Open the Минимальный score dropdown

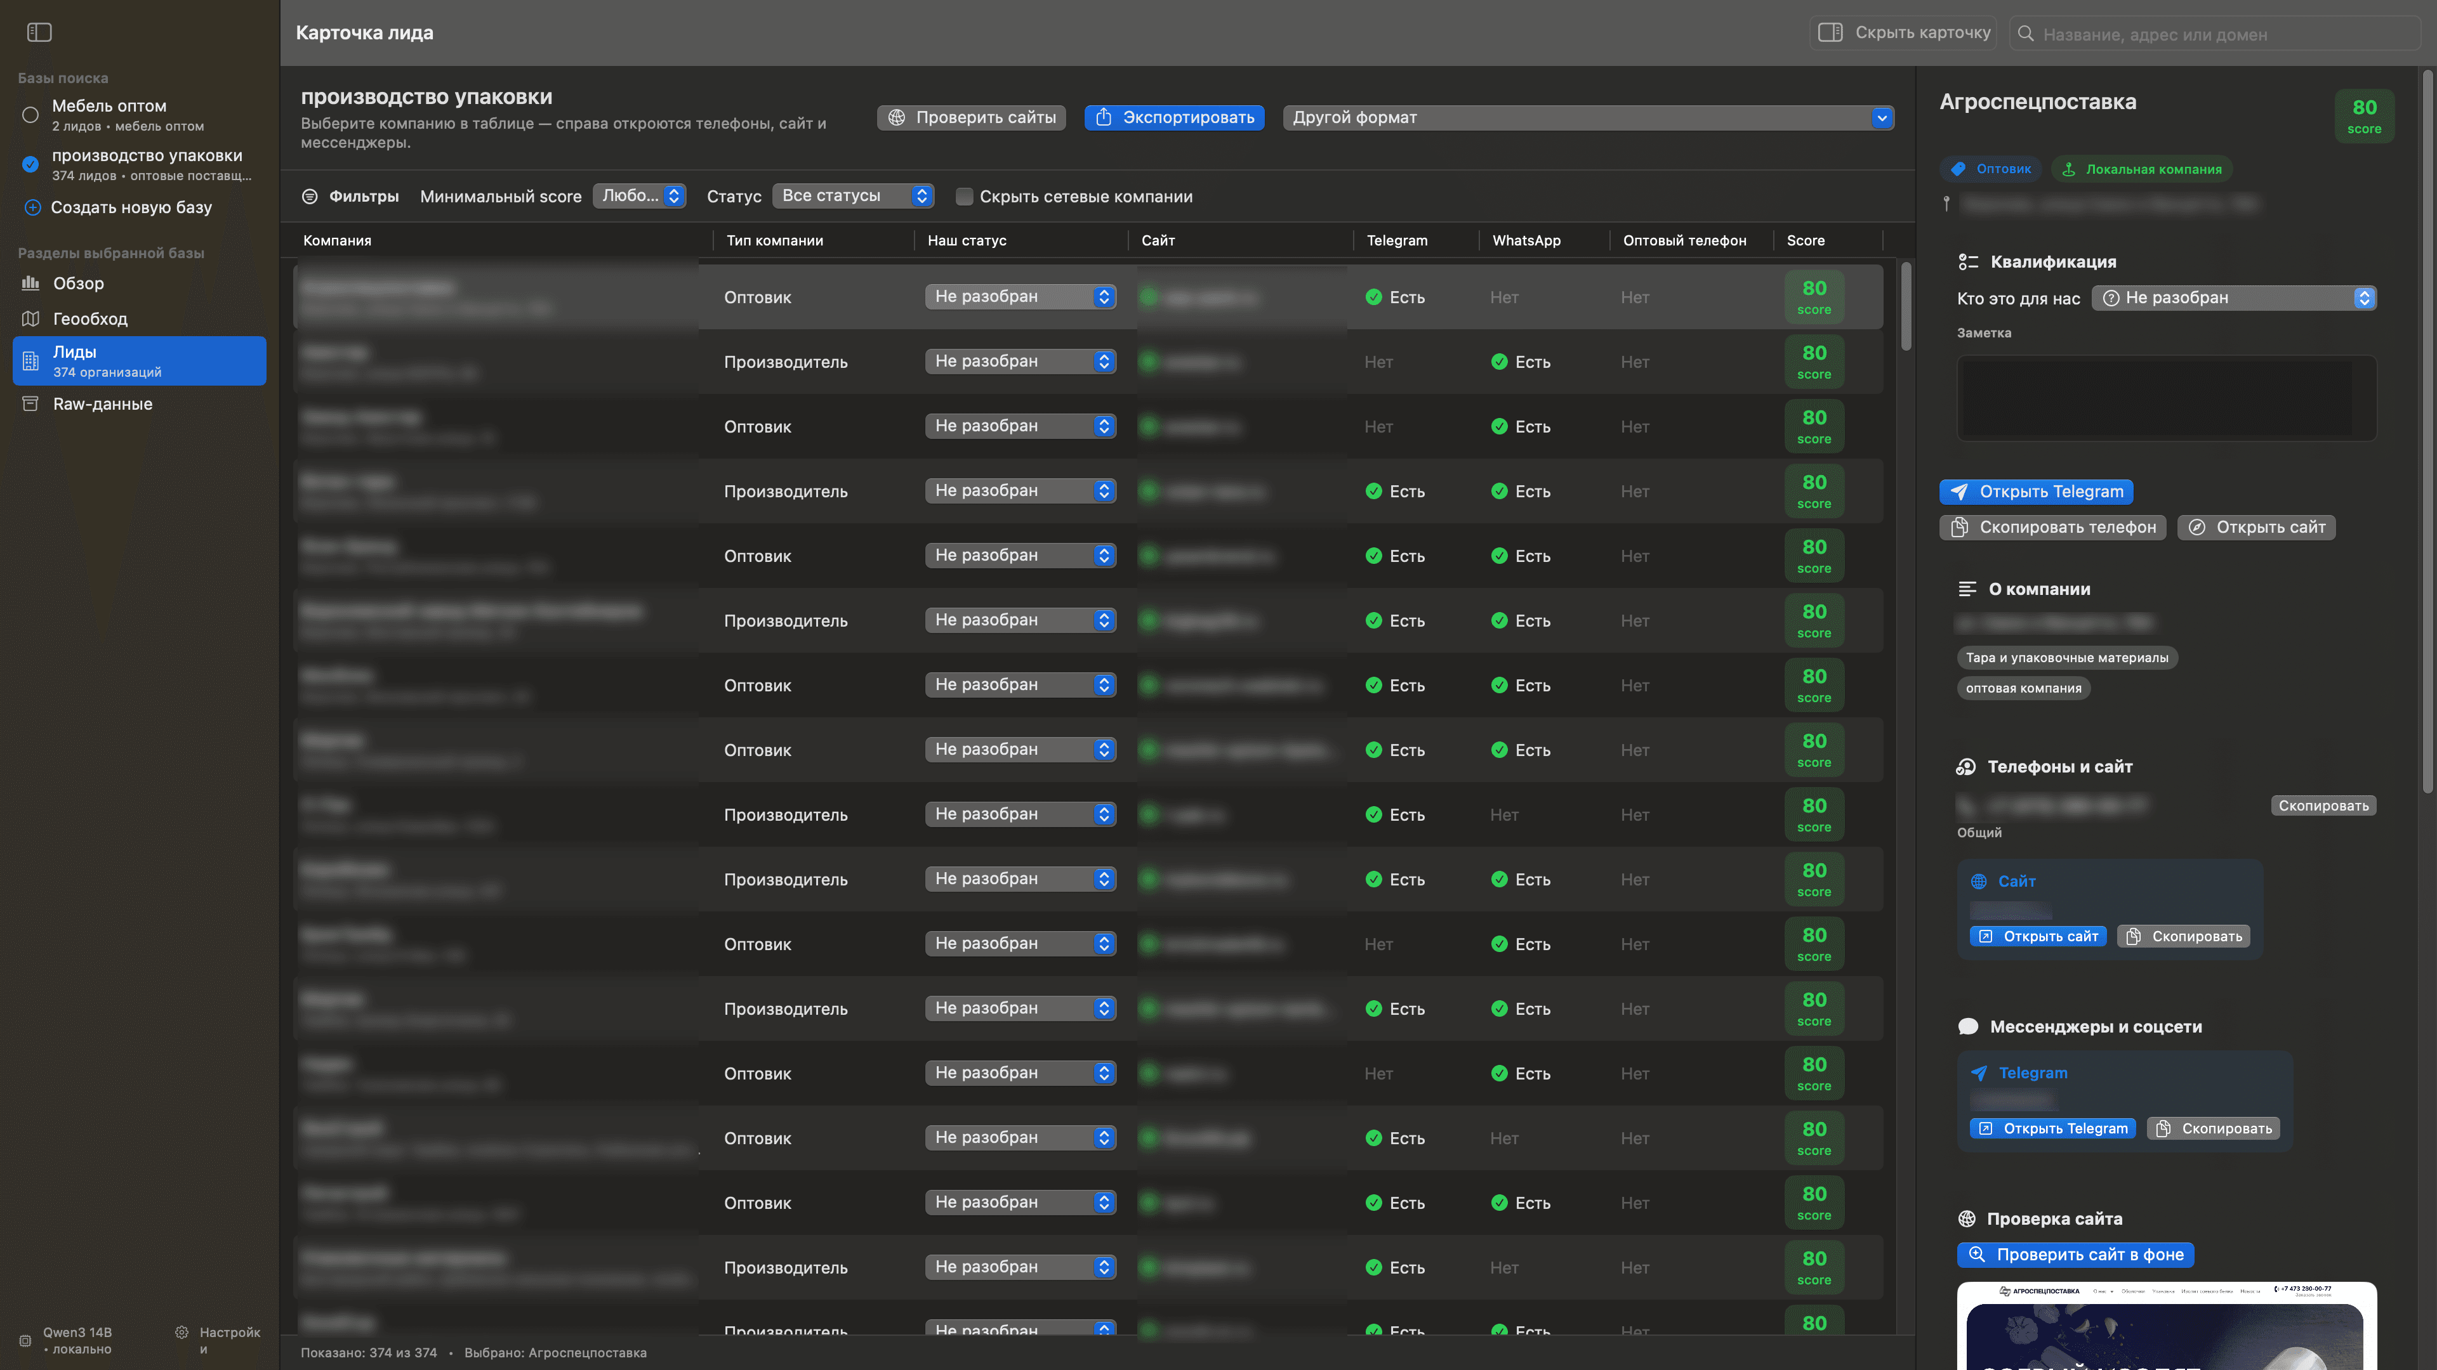[x=638, y=196]
